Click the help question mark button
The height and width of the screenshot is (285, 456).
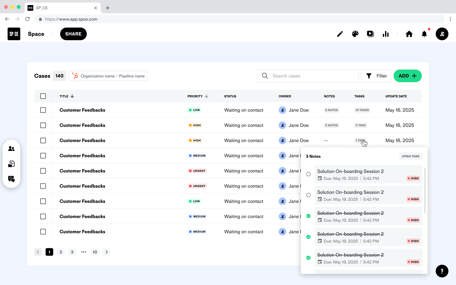pyautogui.click(x=442, y=271)
